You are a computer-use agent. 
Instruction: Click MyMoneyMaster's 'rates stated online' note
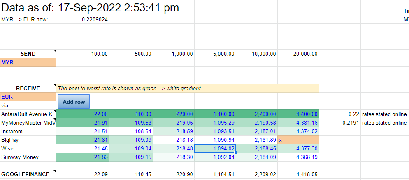[x=384, y=123]
